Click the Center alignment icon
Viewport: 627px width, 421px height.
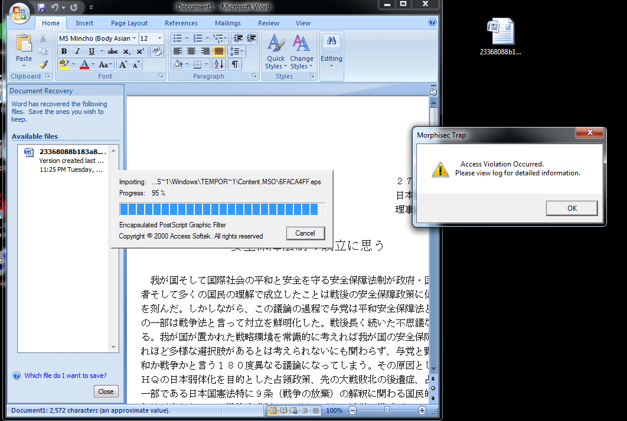pyautogui.click(x=191, y=51)
